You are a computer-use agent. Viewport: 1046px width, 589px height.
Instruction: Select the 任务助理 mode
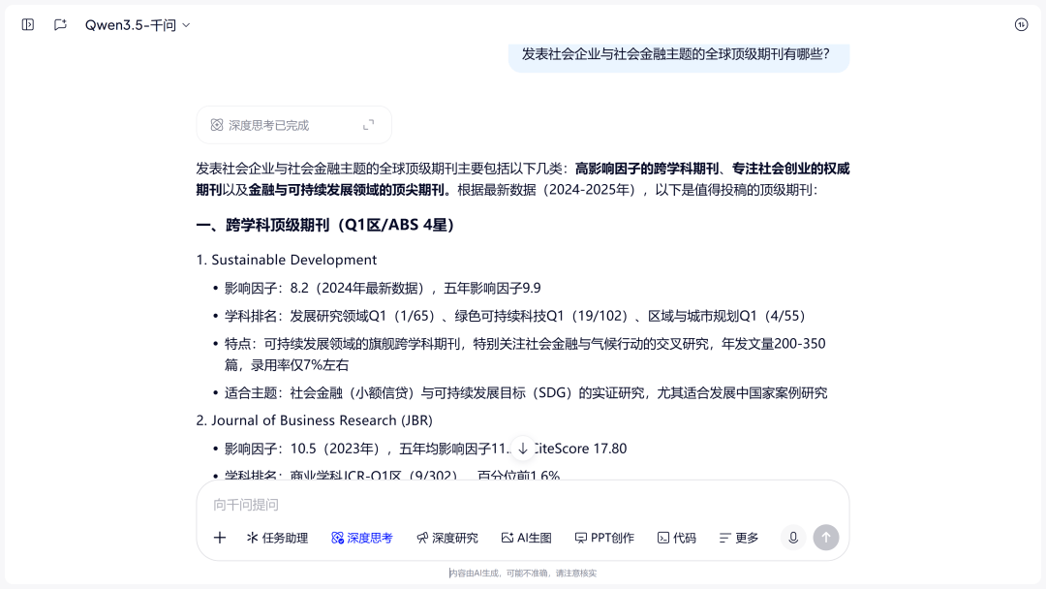[x=278, y=538]
